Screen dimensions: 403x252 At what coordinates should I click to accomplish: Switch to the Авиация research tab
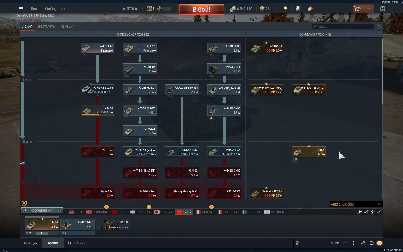coord(67,26)
